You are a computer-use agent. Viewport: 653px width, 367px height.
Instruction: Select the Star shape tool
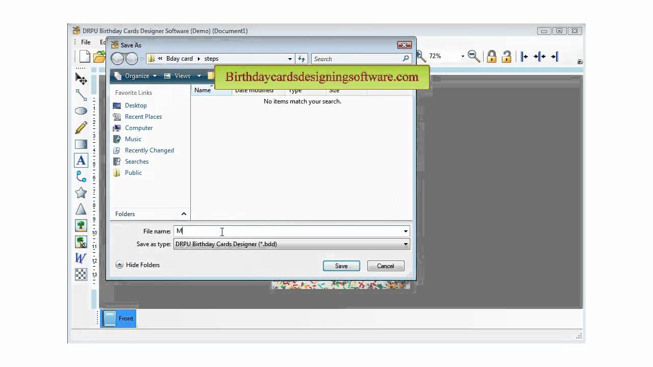tap(81, 193)
